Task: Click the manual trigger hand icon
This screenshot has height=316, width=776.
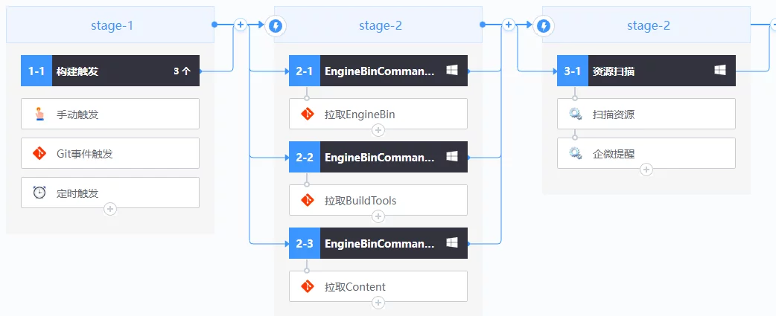Action: click(39, 115)
